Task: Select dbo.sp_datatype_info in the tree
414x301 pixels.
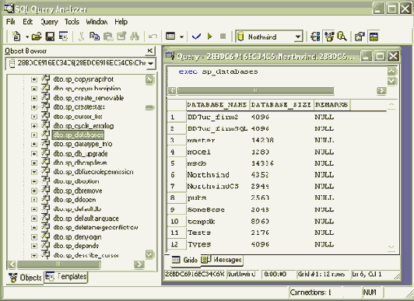Action: click(x=82, y=144)
